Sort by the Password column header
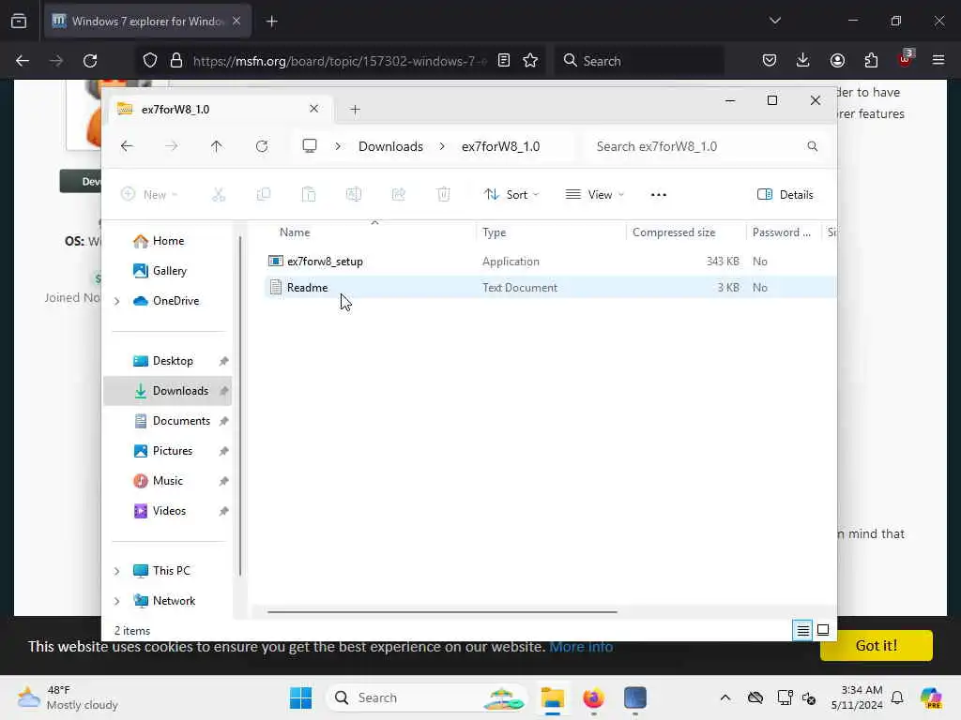The image size is (961, 720). coord(784,232)
